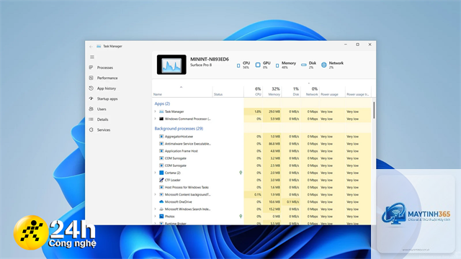Click the process list vertical scrollbar
Screen dimensions: 461x259
coord(374,110)
